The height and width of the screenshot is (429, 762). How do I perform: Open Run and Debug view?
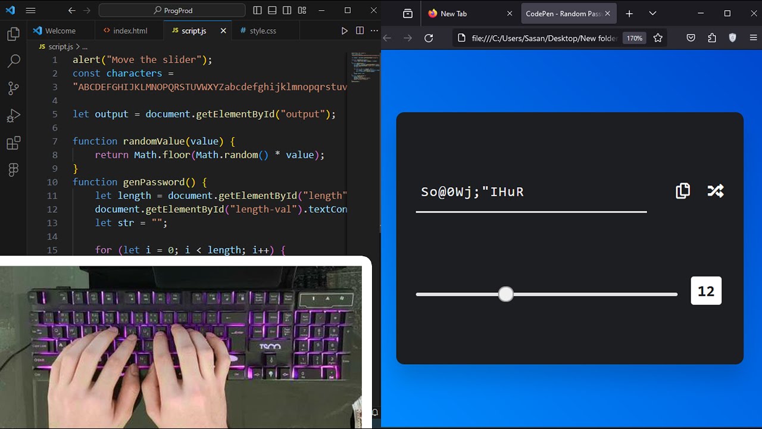[x=13, y=116]
